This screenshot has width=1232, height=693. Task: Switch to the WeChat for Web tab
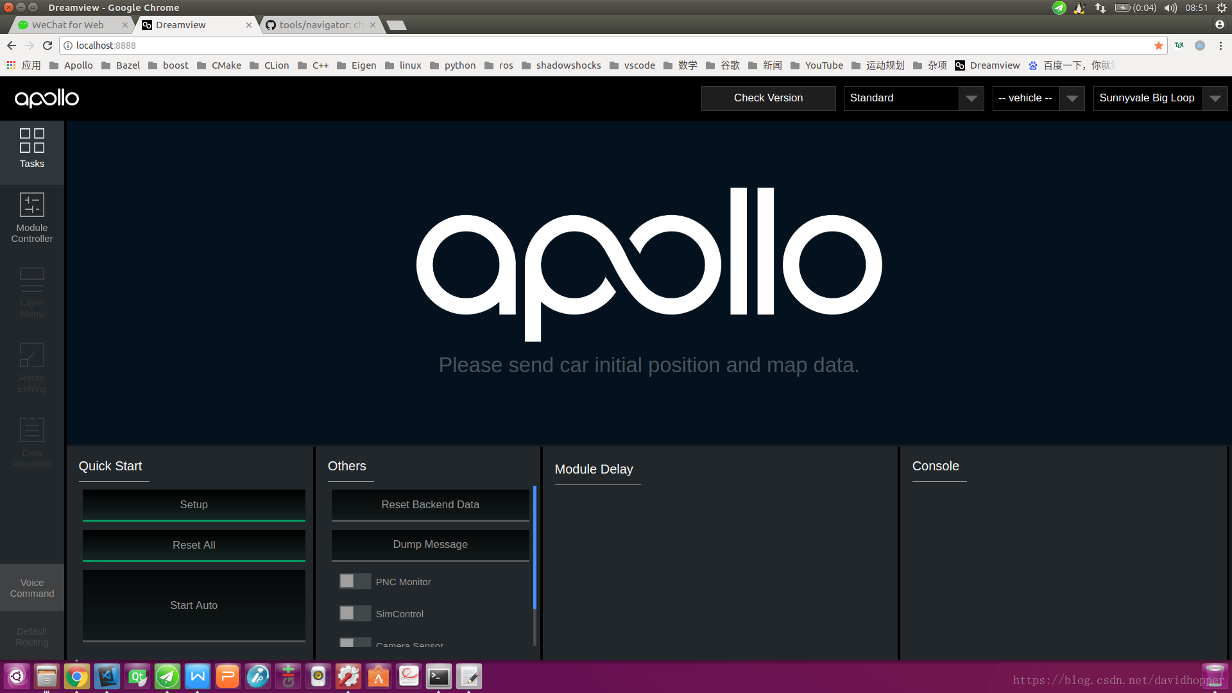[68, 25]
